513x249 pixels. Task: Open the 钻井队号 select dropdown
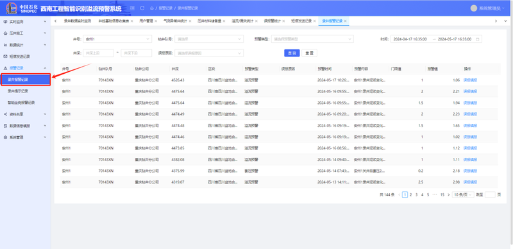(209, 39)
